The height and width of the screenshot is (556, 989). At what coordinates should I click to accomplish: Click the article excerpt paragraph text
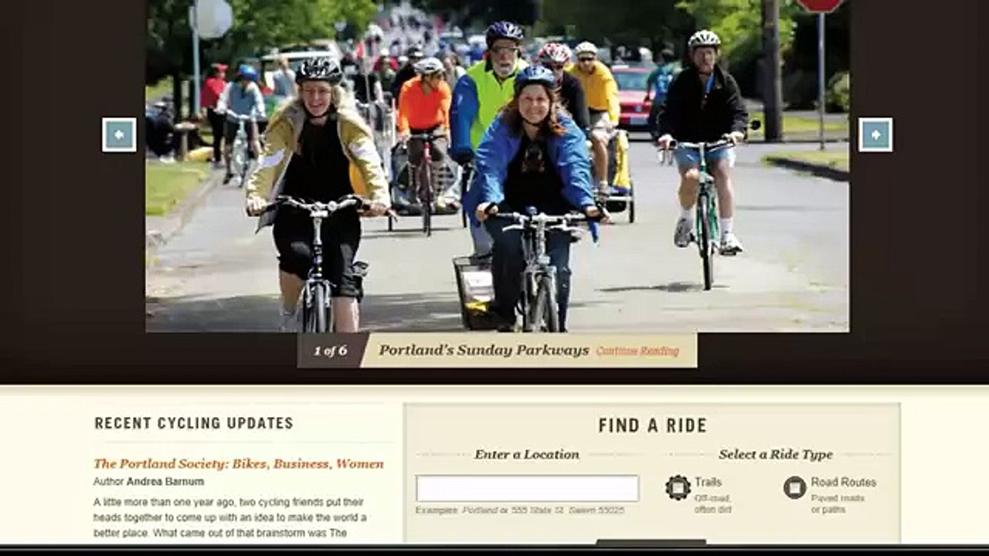[230, 517]
